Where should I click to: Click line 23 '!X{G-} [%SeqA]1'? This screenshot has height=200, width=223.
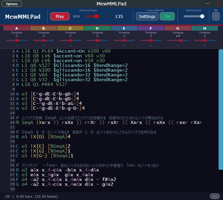[x=52, y=156]
